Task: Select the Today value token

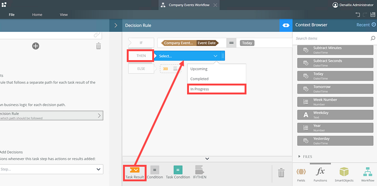Action: (247, 43)
